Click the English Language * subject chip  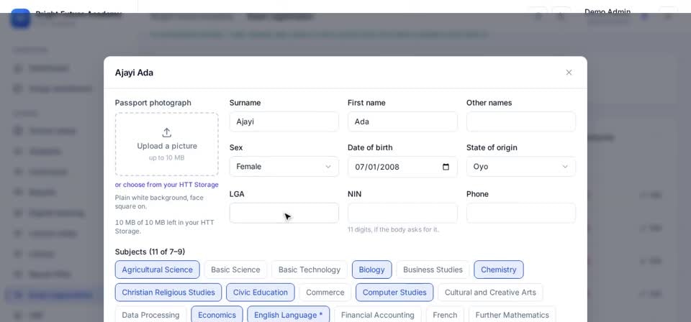tap(288, 315)
